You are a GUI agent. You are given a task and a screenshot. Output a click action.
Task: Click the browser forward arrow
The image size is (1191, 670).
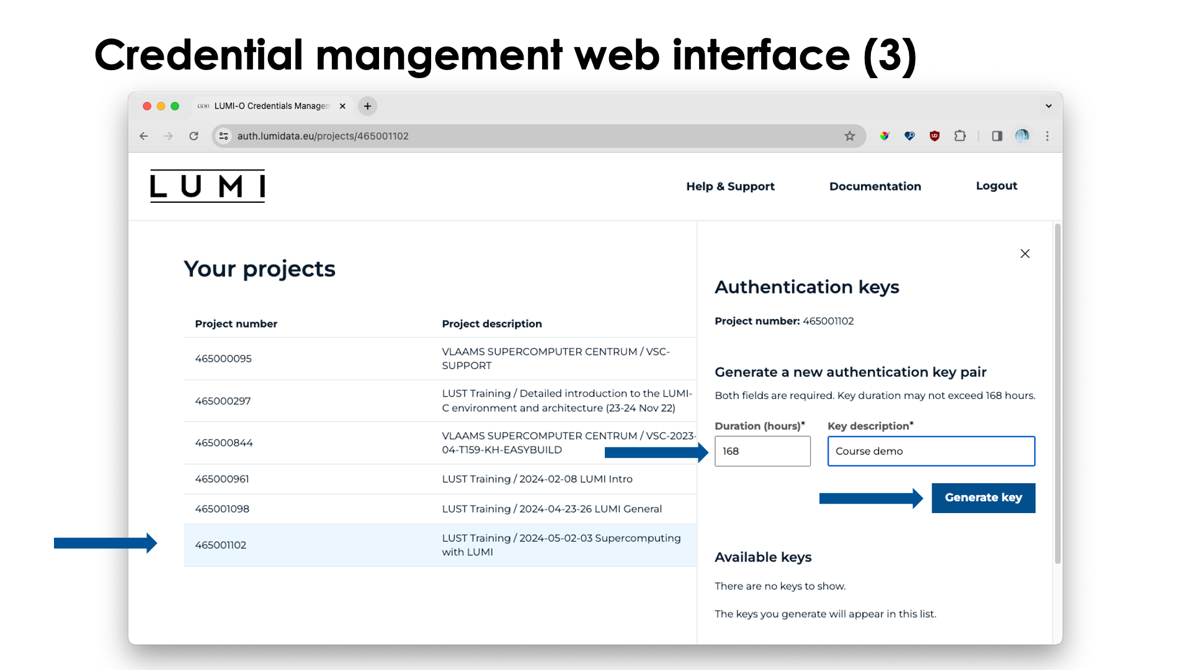point(169,136)
